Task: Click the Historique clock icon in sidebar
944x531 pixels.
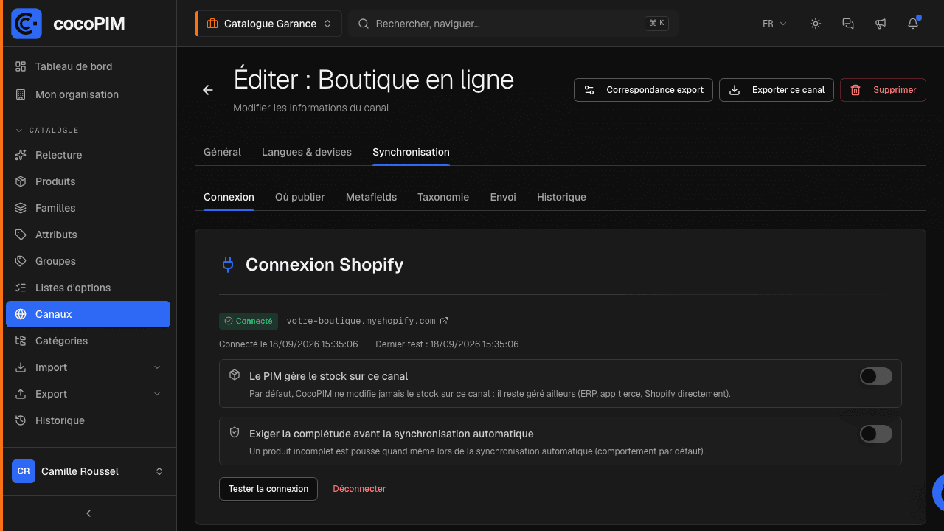Action: coord(21,420)
